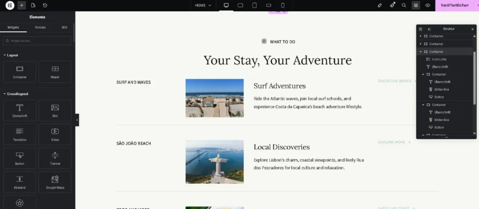
Task: Select the Local Discoveries statue photo
Action: [x=214, y=162]
